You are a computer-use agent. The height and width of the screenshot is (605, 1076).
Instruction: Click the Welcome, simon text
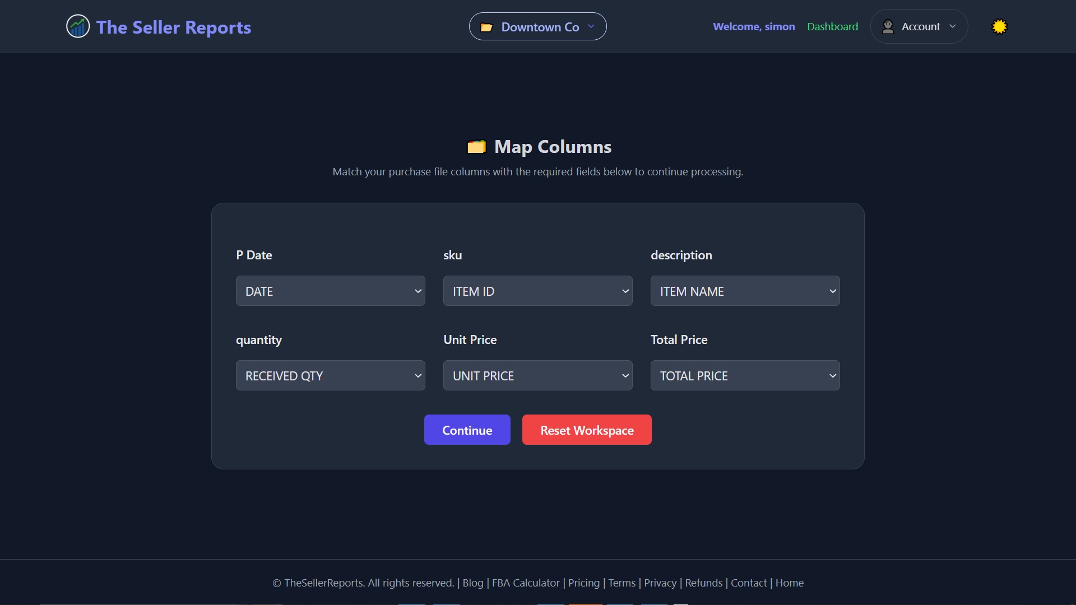click(x=754, y=26)
